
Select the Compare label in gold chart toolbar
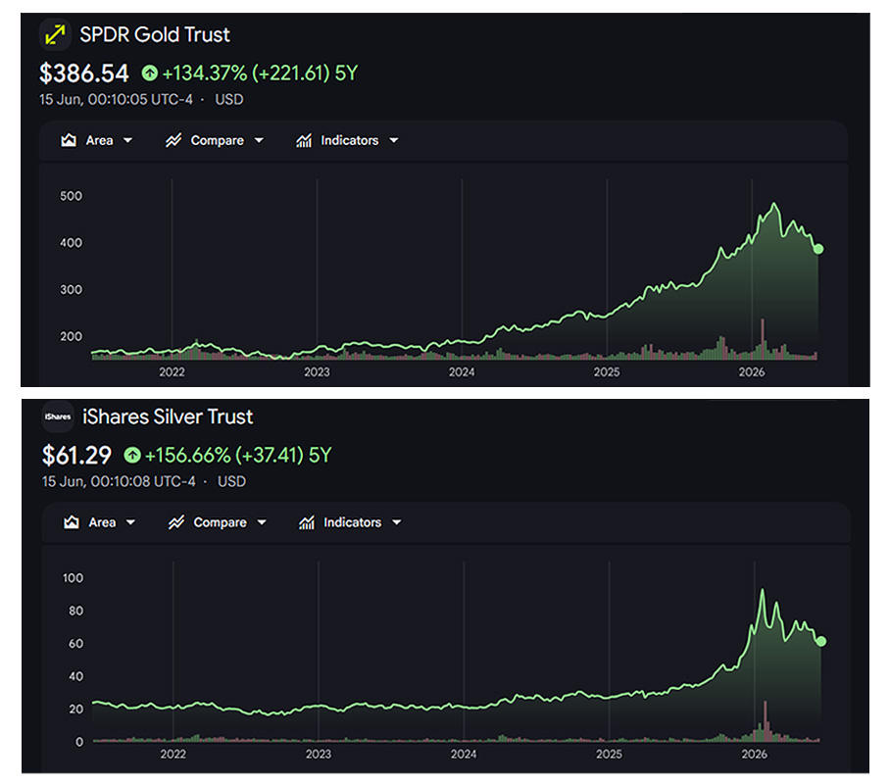[218, 141]
